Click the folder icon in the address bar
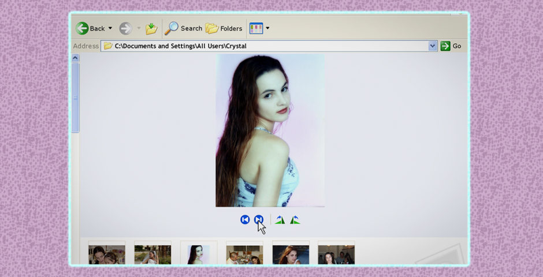Image resolution: width=543 pixels, height=277 pixels. coord(108,46)
